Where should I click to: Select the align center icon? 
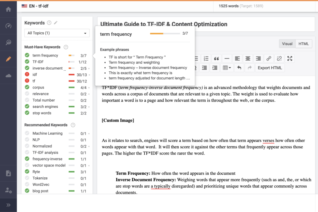click(248, 58)
